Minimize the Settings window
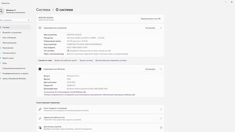Viewport: 235px width, 132px height. 226,2
